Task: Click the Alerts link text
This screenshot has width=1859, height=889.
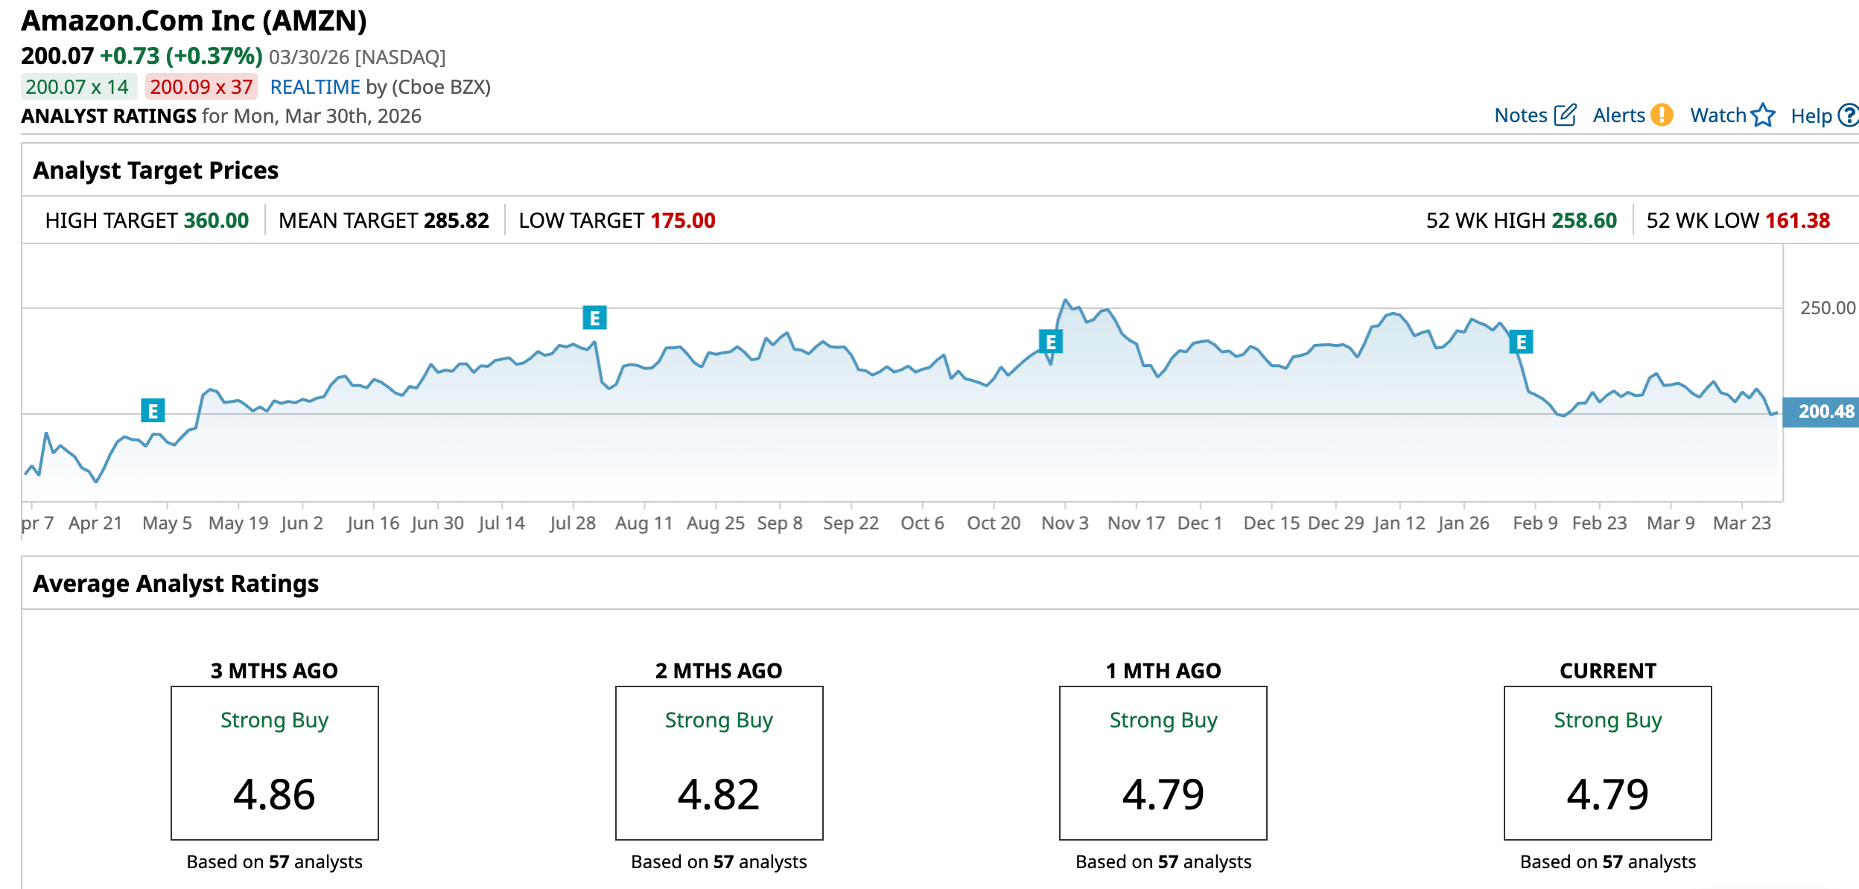Action: tap(1618, 115)
